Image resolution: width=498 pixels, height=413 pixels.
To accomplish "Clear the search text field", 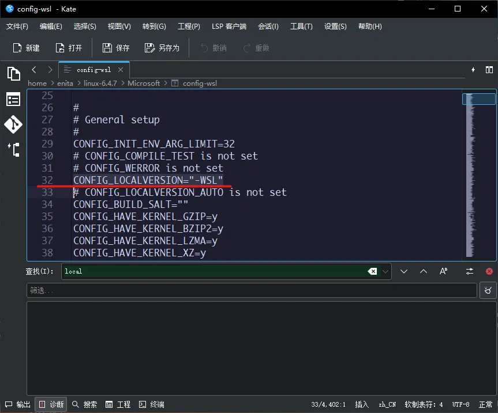I will coord(372,271).
